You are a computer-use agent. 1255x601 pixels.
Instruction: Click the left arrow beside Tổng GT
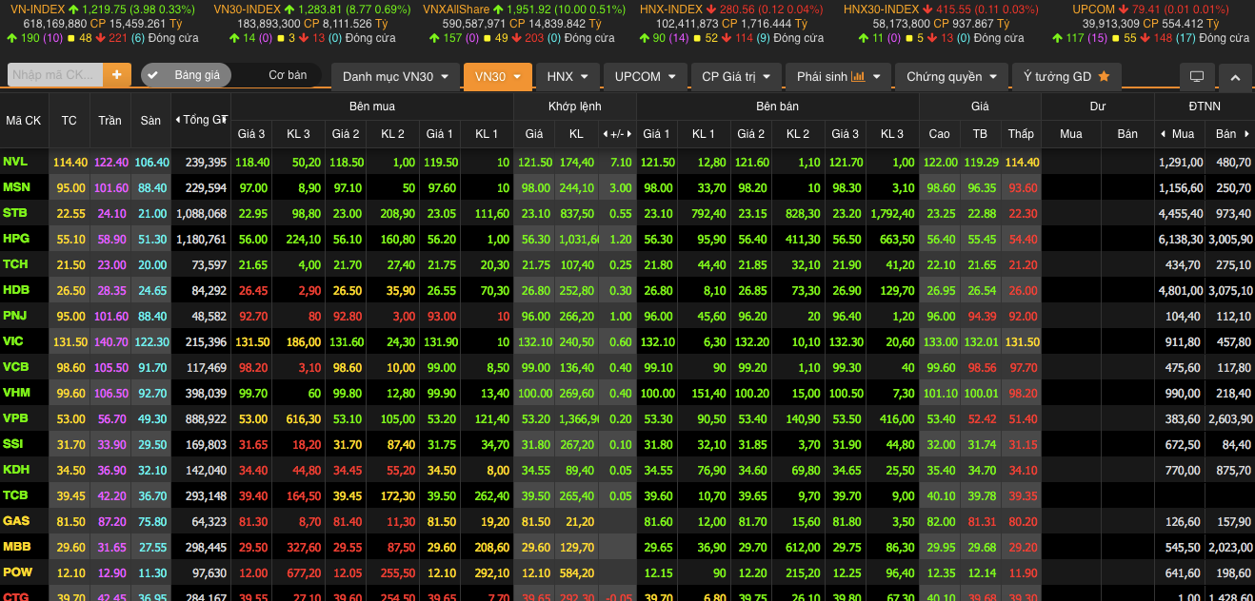point(178,121)
